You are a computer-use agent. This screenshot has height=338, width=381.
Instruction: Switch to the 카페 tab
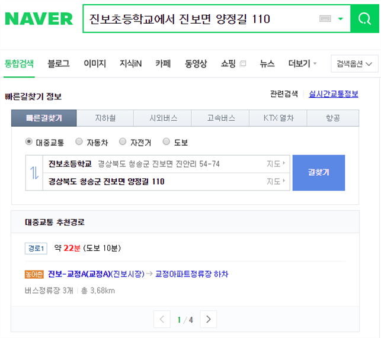(x=163, y=63)
